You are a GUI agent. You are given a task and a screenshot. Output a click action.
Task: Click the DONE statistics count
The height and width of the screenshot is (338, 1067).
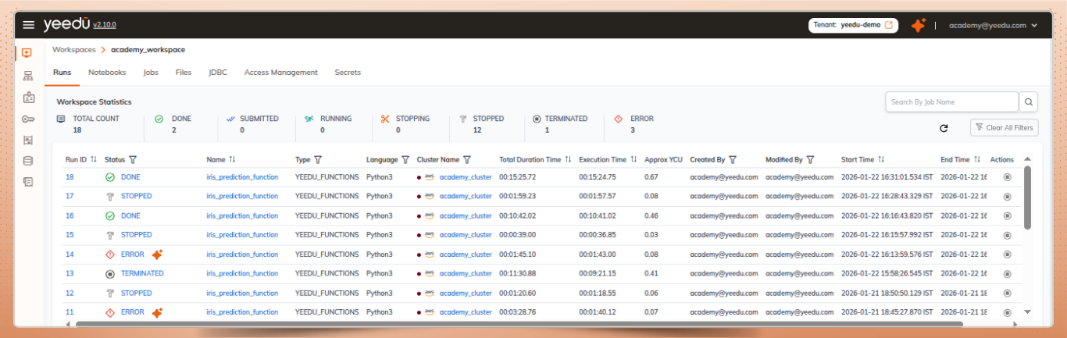click(173, 130)
